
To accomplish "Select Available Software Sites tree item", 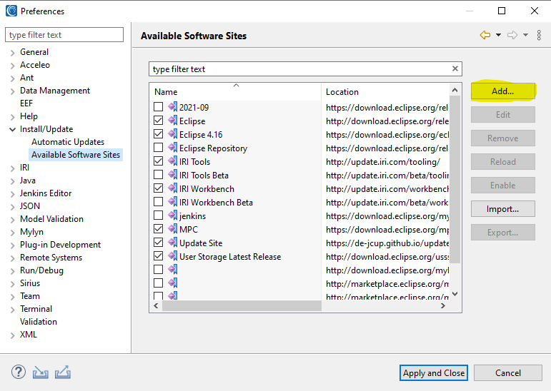I will click(76, 155).
